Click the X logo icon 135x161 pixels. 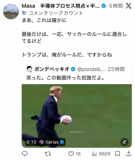click(x=129, y=6)
